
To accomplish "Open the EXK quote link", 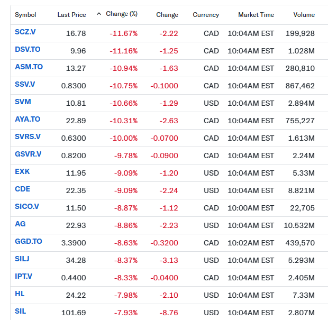I will [x=21, y=172].
